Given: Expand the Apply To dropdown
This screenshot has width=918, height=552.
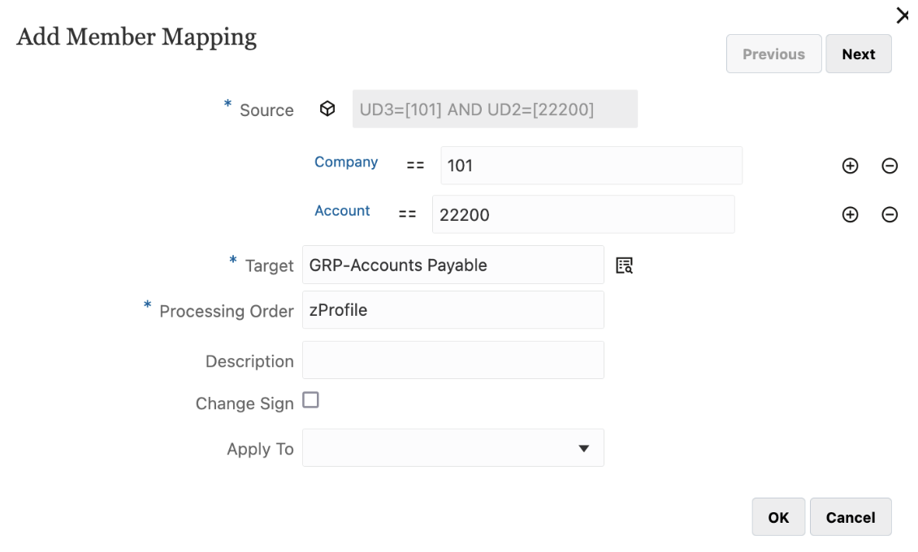Looking at the screenshot, I should (x=582, y=448).
